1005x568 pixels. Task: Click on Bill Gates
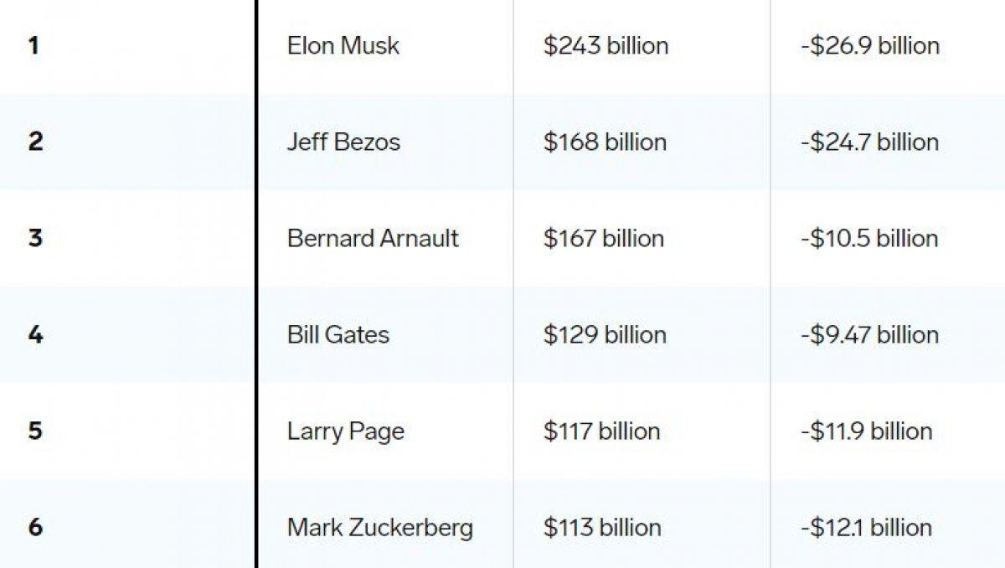tap(338, 334)
